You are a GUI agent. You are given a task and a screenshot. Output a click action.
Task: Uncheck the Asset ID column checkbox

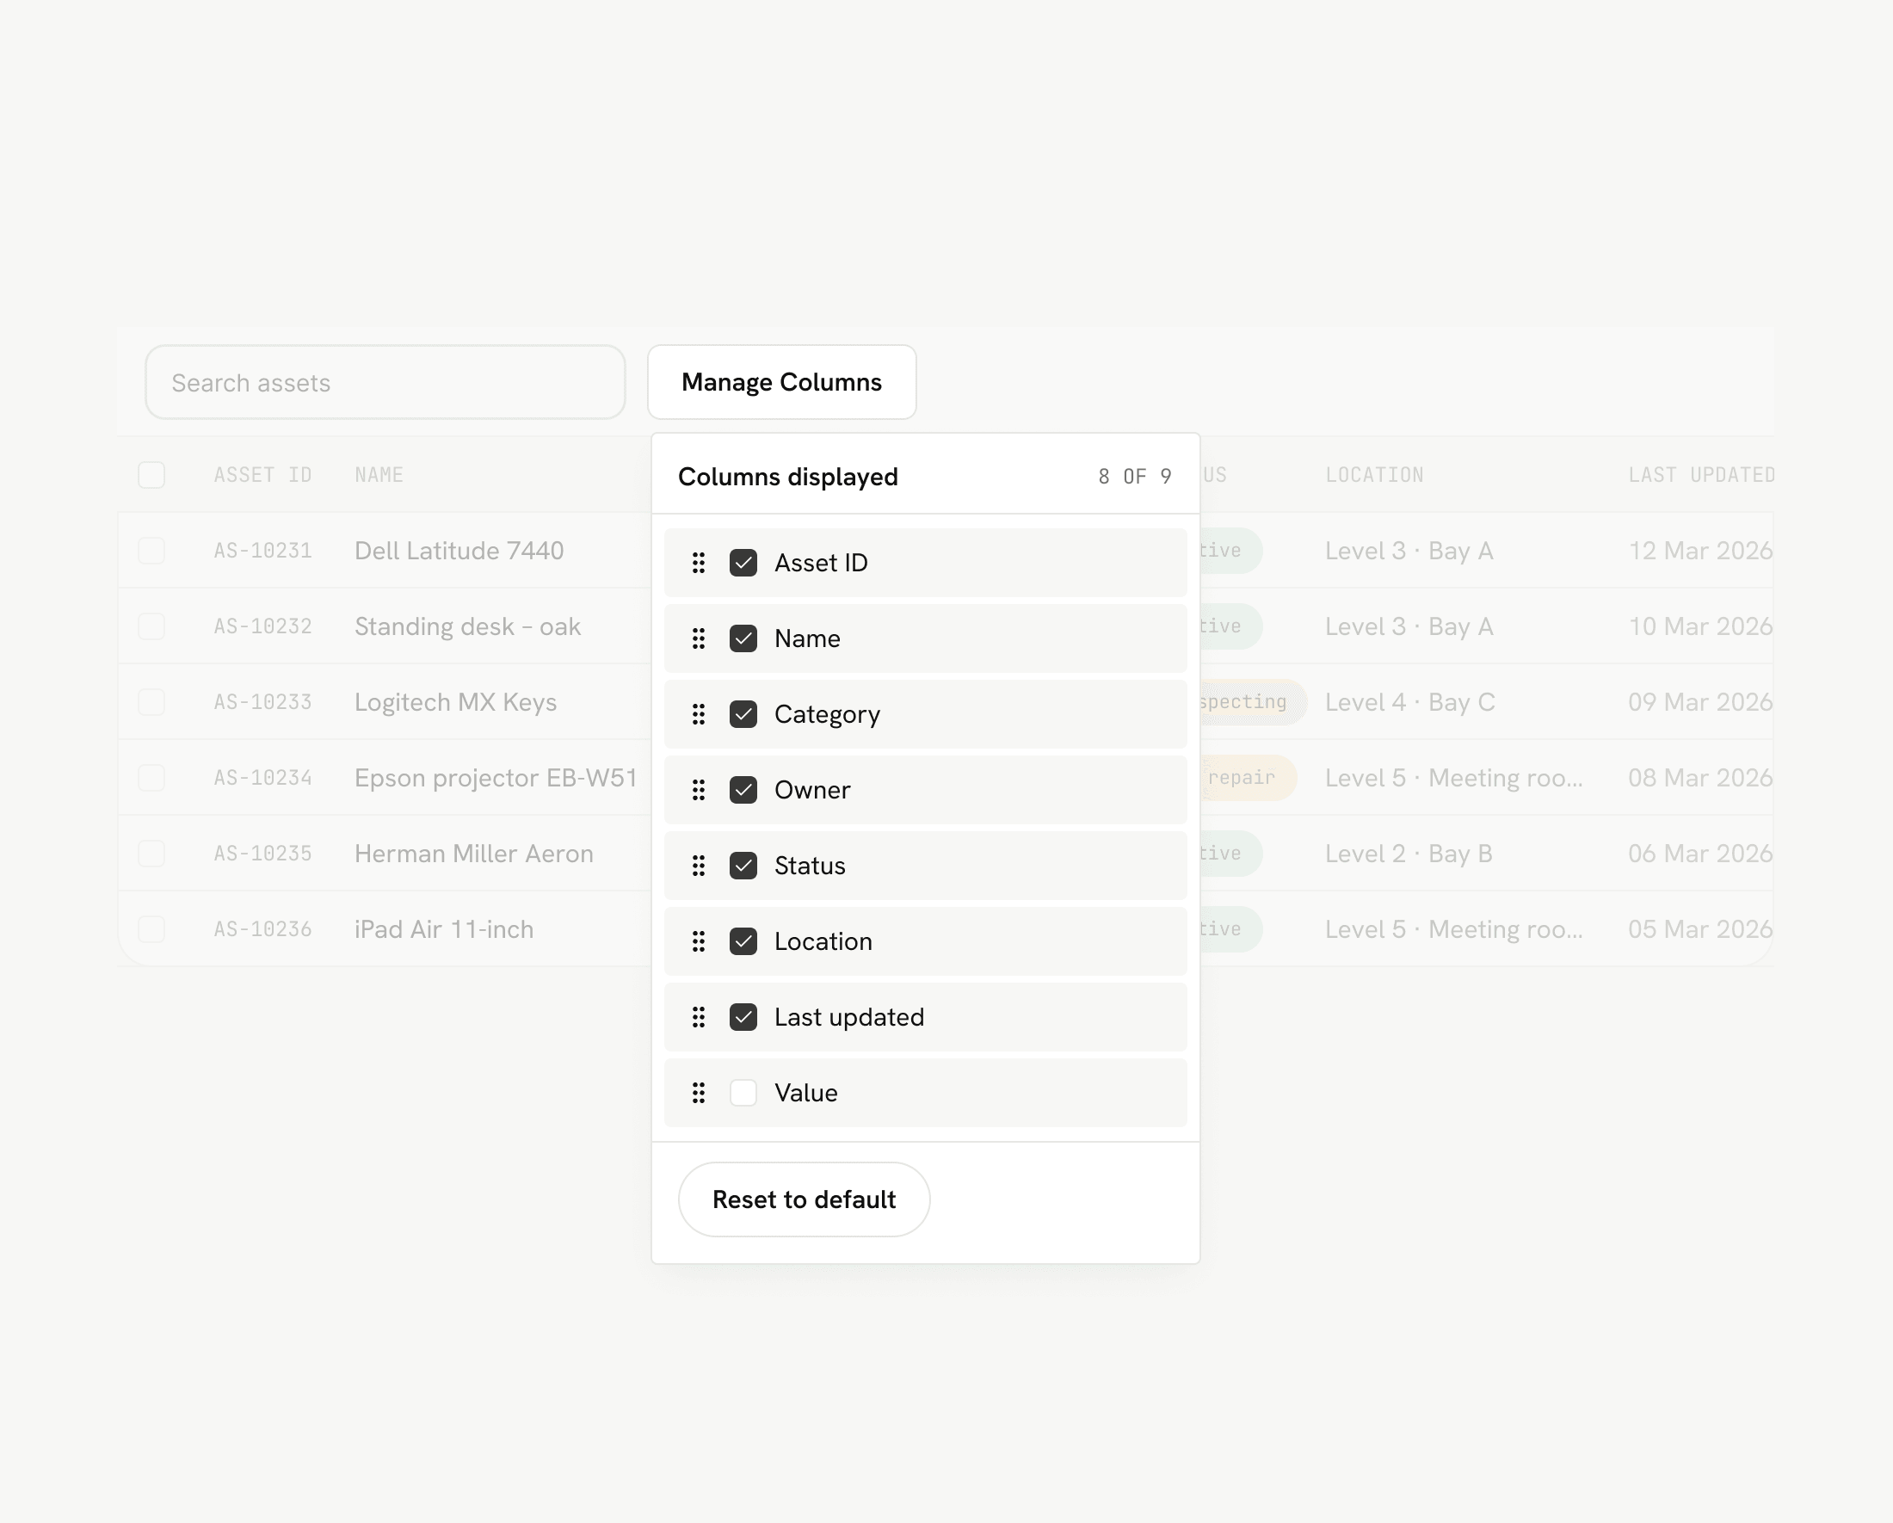[743, 563]
